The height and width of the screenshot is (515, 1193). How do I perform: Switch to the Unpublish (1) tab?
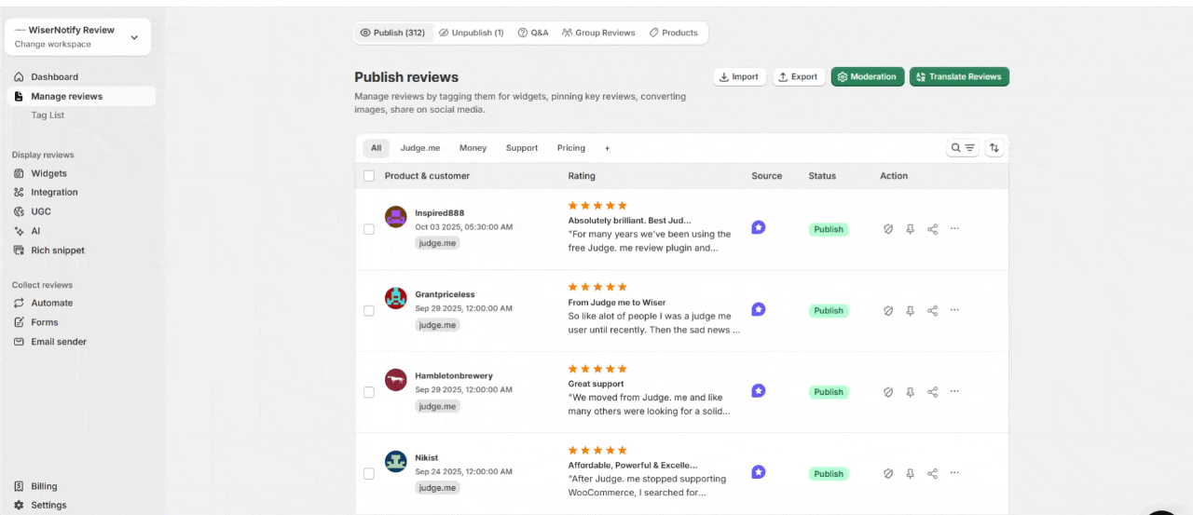(471, 33)
